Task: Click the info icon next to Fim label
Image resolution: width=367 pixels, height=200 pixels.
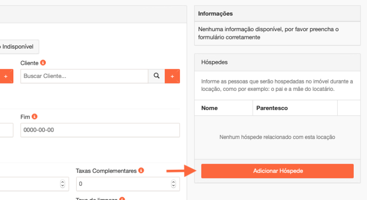Action: click(x=34, y=117)
